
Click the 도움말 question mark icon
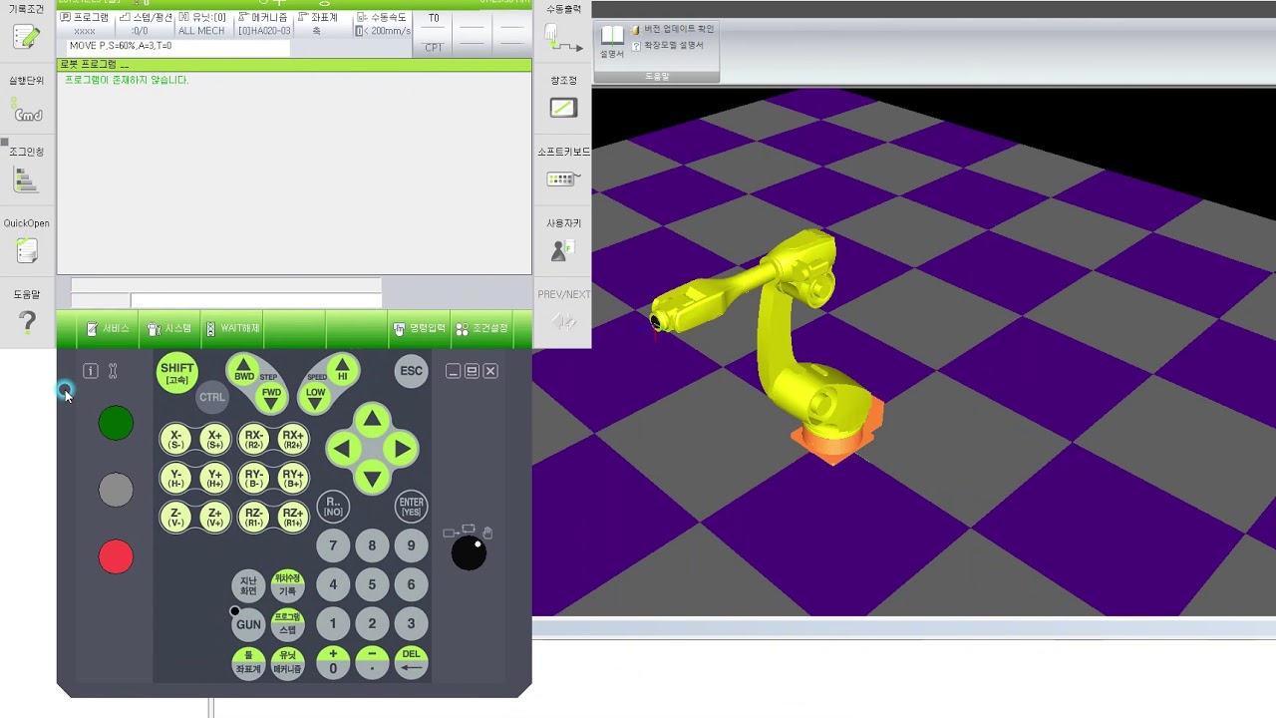click(x=27, y=322)
